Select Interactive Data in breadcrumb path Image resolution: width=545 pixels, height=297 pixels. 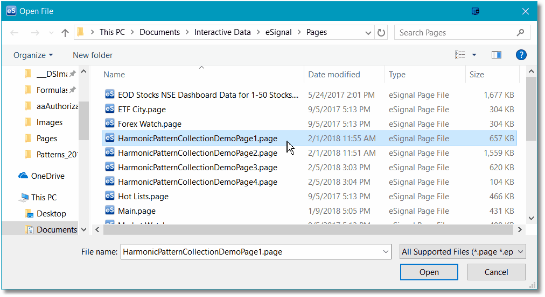coord(222,32)
